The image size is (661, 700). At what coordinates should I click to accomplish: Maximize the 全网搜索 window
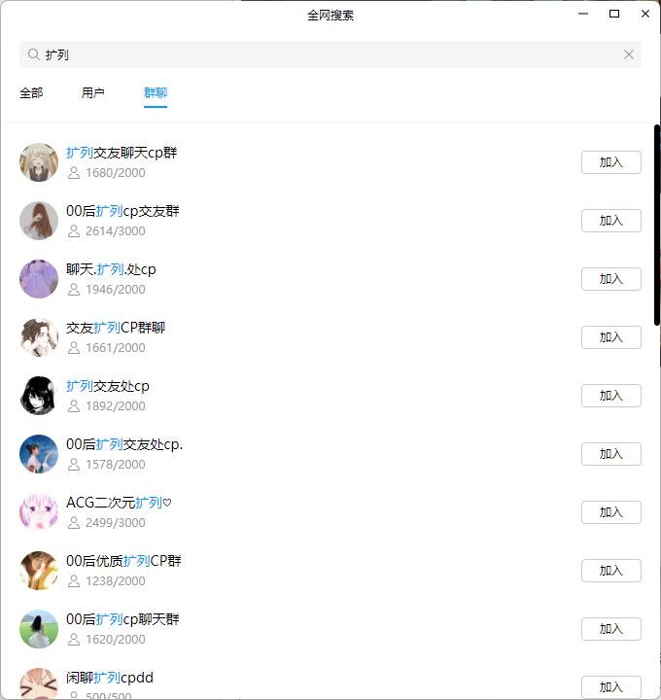click(x=614, y=14)
